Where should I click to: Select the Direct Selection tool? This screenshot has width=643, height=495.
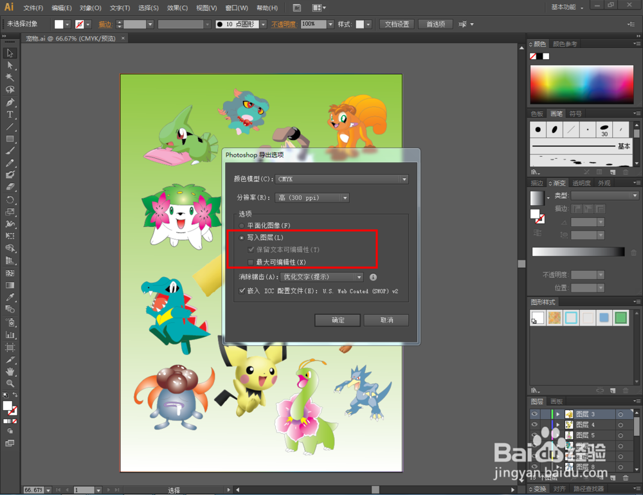(x=10, y=65)
